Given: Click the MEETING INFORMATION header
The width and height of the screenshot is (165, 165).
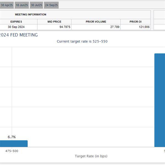Looking at the screenshot, I should click(x=31, y=15).
